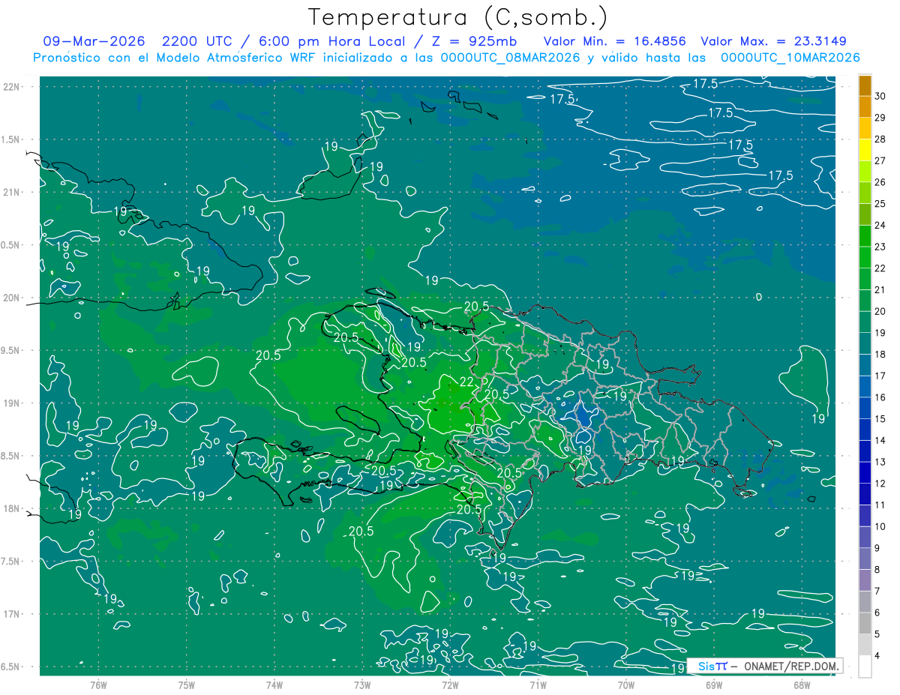Viewport: 900px width, 695px height.
Task: Click the "6:00 pm Hora Local" text
Action: coord(331,41)
